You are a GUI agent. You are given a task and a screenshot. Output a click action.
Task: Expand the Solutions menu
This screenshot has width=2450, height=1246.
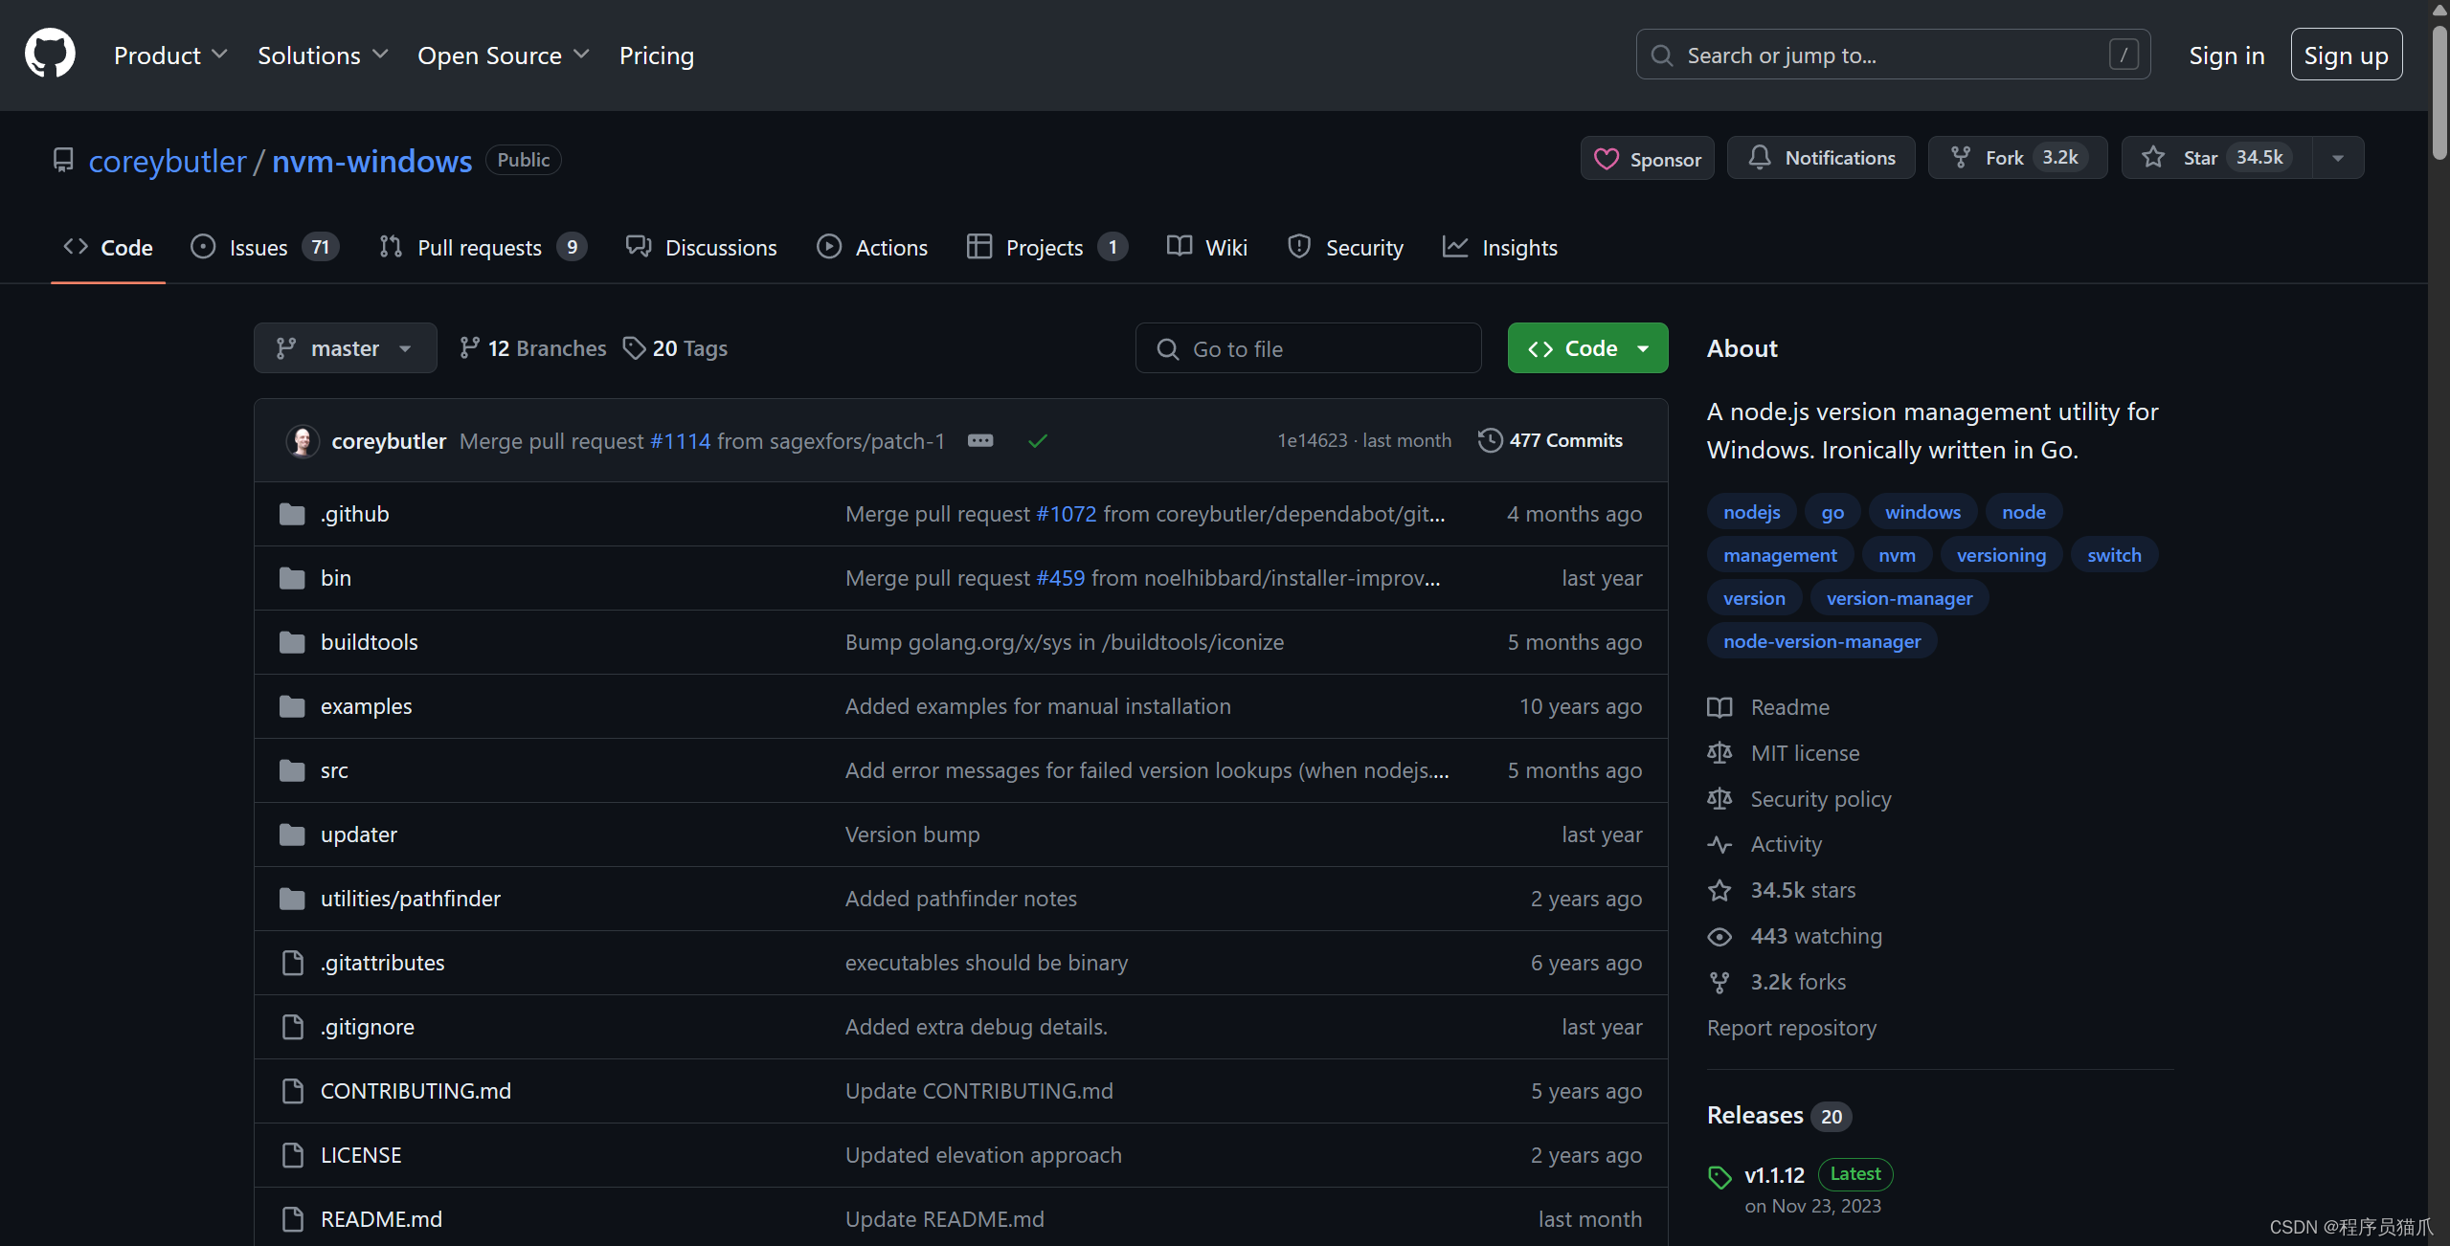(x=323, y=56)
